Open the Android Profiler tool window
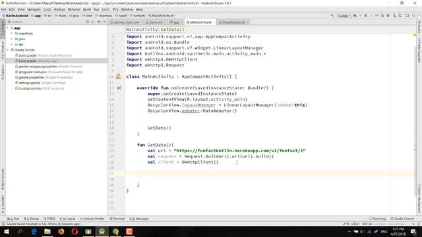Viewport: 422px width, 237px height. (x=92, y=219)
